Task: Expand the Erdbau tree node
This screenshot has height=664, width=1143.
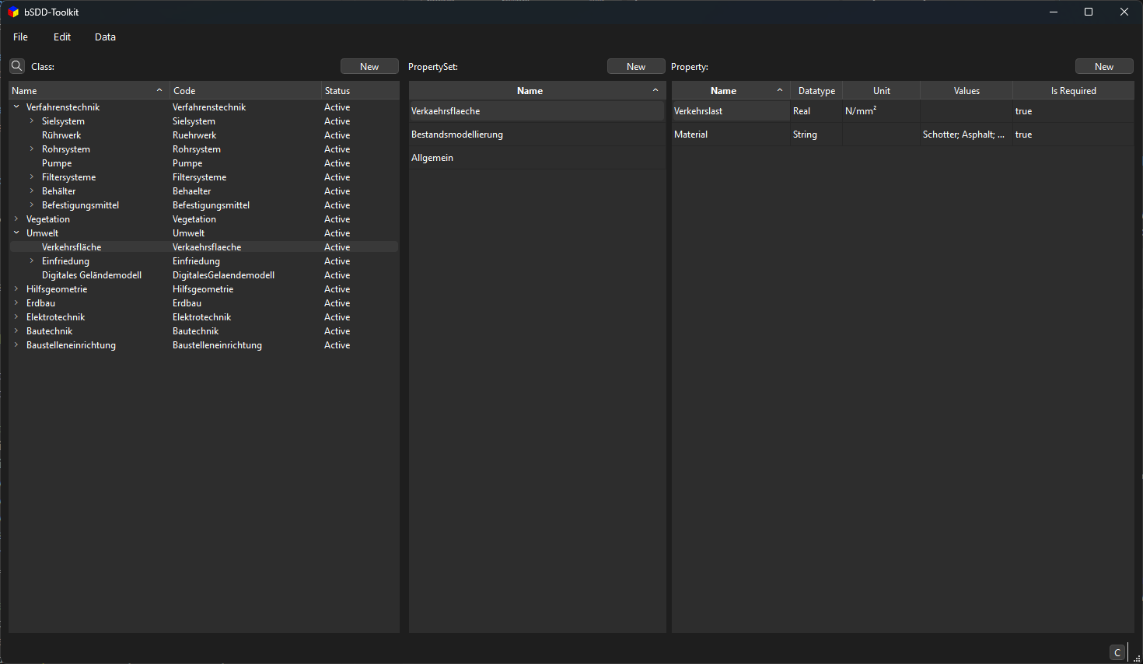Action: (16, 302)
